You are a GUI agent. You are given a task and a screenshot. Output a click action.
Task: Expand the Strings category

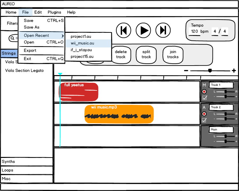coord(9,53)
